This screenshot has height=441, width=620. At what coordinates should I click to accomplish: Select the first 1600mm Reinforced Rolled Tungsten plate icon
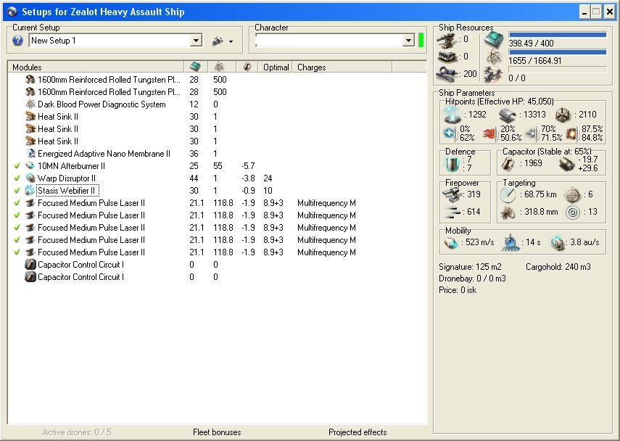click(30, 80)
